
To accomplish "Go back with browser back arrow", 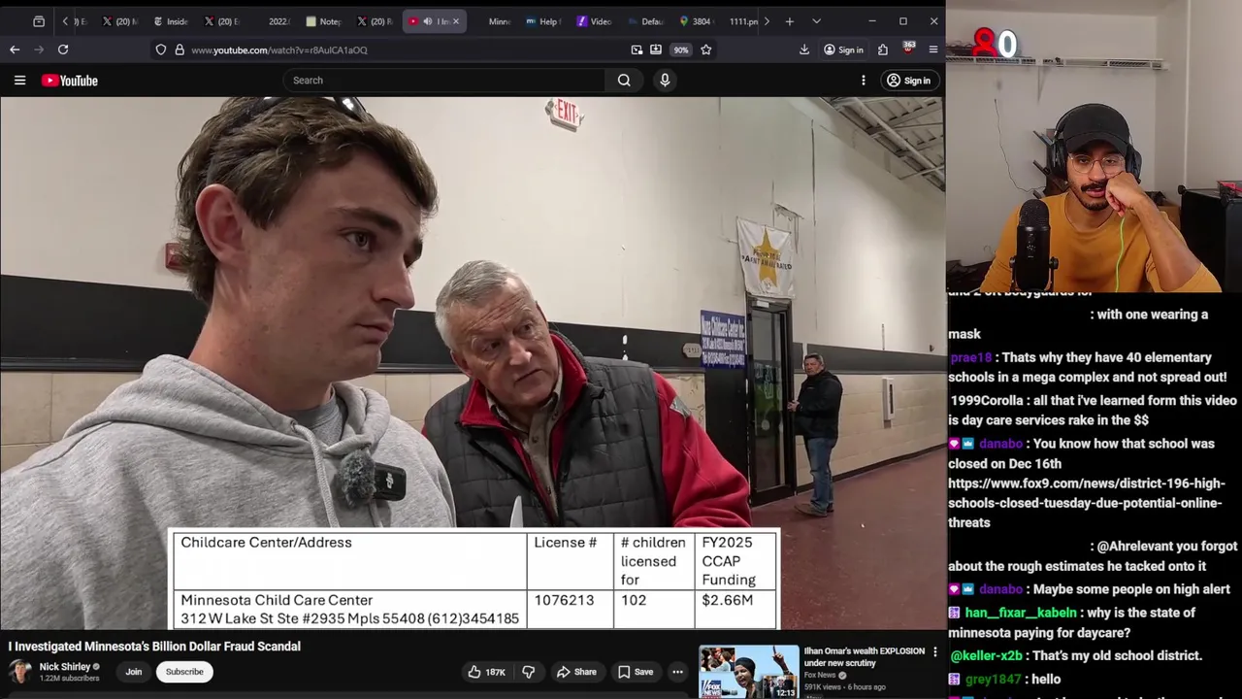I will pos(15,50).
